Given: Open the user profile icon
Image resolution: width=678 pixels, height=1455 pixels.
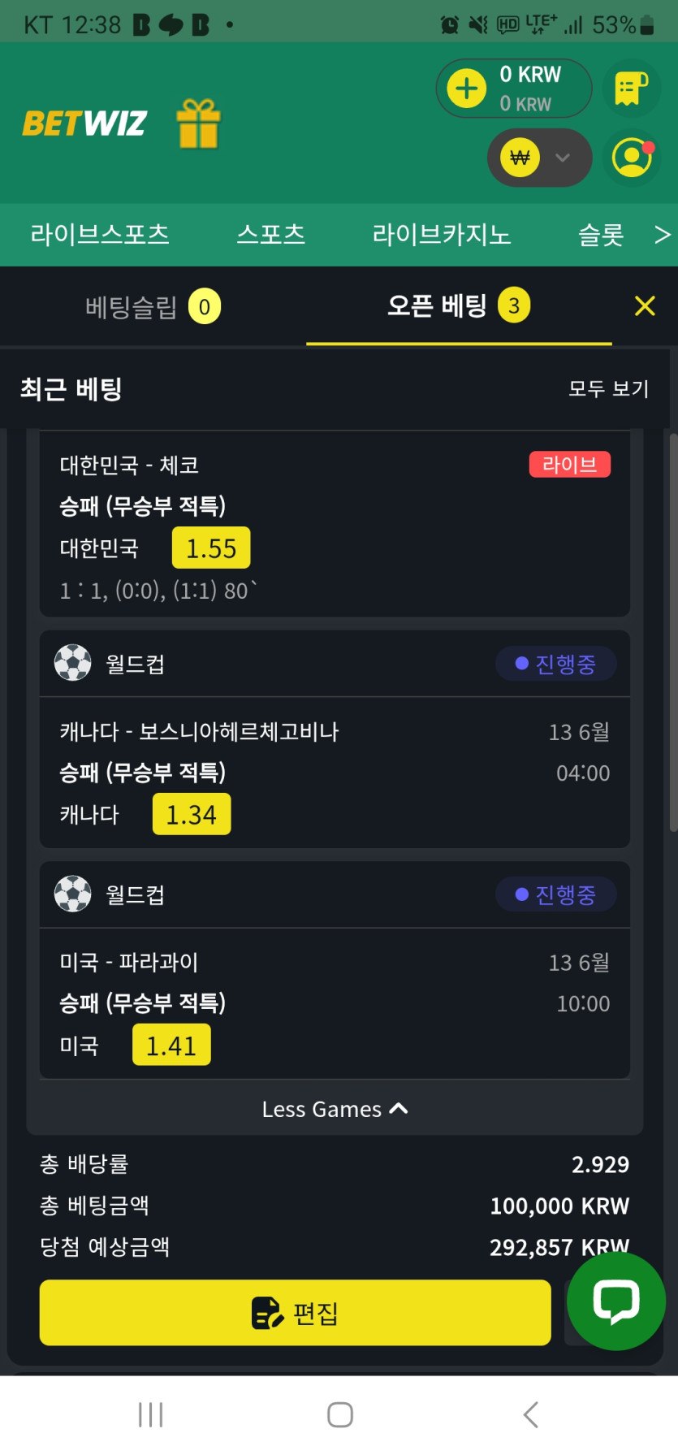Looking at the screenshot, I should 633,158.
